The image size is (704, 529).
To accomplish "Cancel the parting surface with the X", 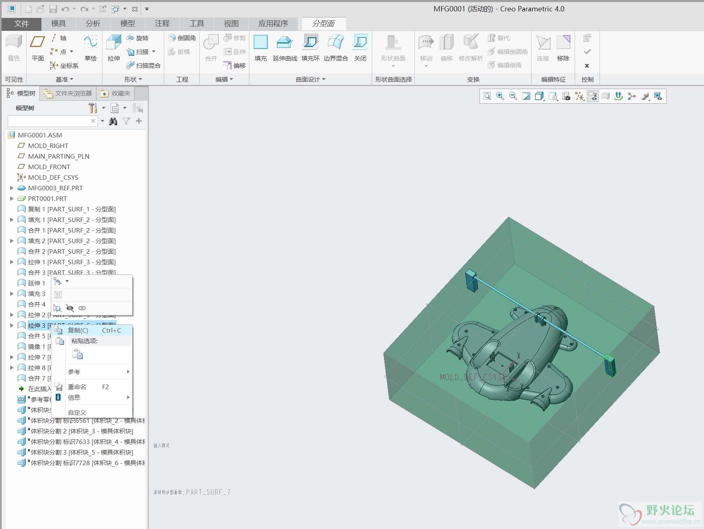I will 587,65.
